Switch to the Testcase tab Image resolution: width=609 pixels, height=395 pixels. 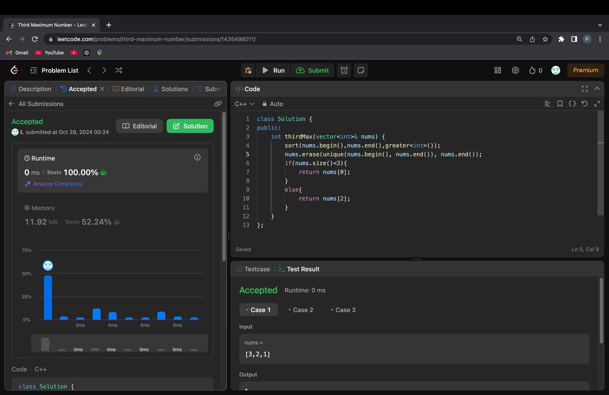point(253,269)
